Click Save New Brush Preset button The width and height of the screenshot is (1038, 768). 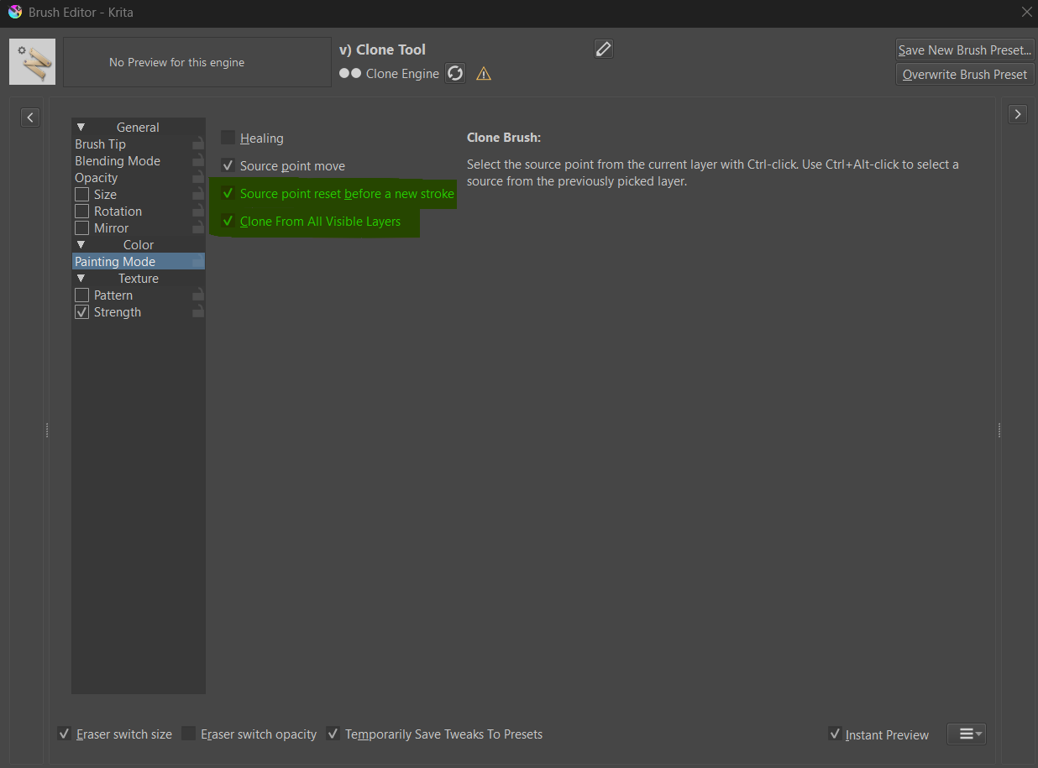pos(964,50)
